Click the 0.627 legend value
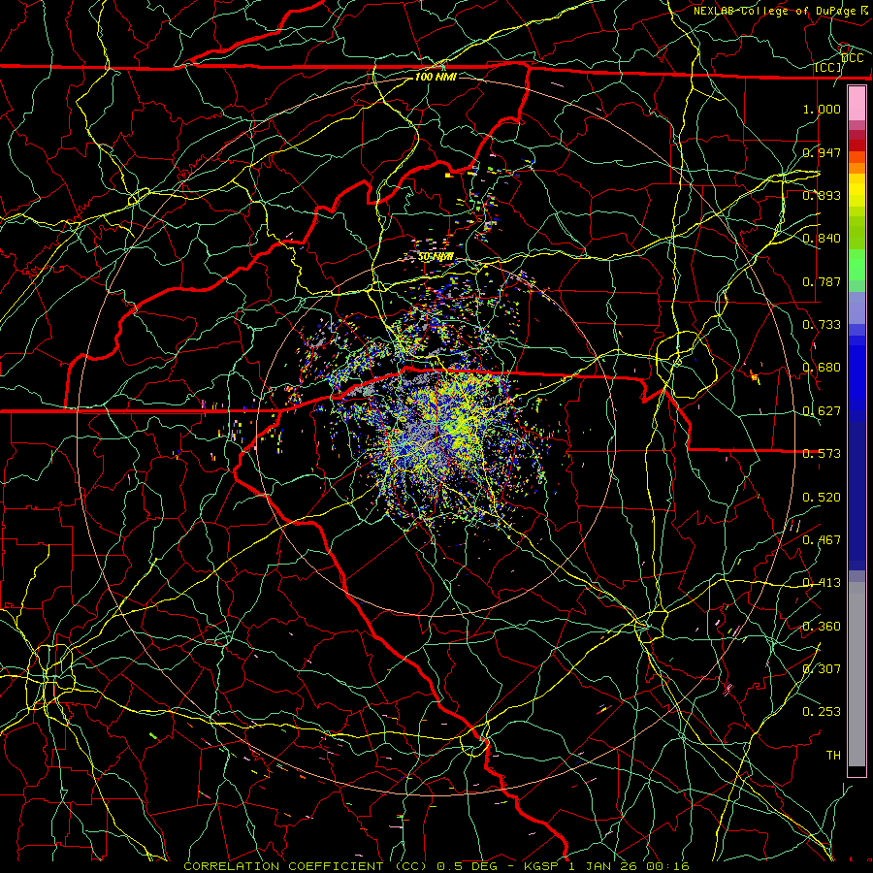 [x=822, y=410]
